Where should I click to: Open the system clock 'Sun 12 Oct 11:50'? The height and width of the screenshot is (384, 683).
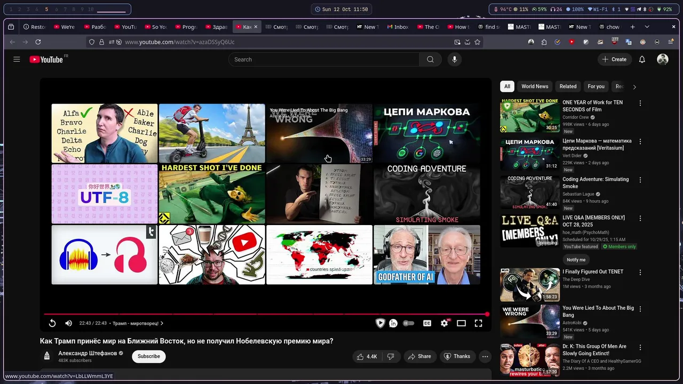(341, 9)
